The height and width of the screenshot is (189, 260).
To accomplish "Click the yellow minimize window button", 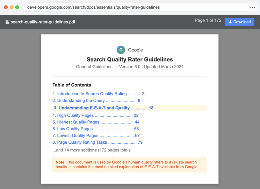I will [x=11, y=7].
